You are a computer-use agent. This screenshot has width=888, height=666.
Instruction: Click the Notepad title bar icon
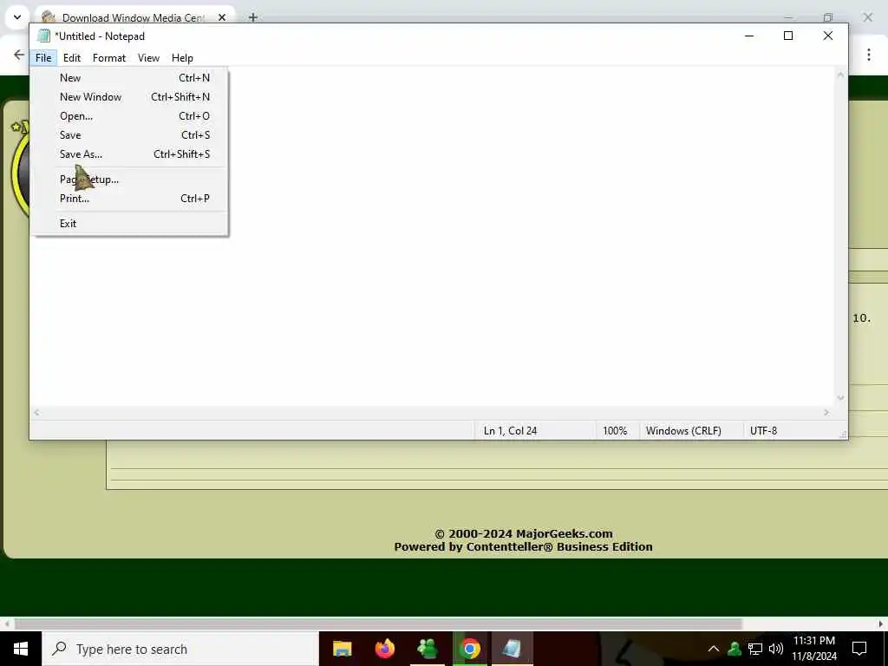[43, 36]
